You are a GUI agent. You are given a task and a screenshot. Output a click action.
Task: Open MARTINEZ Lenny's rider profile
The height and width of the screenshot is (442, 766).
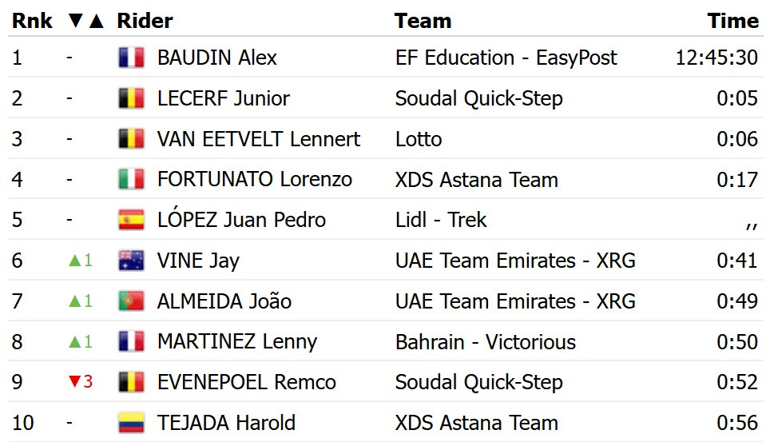pyautogui.click(x=237, y=342)
